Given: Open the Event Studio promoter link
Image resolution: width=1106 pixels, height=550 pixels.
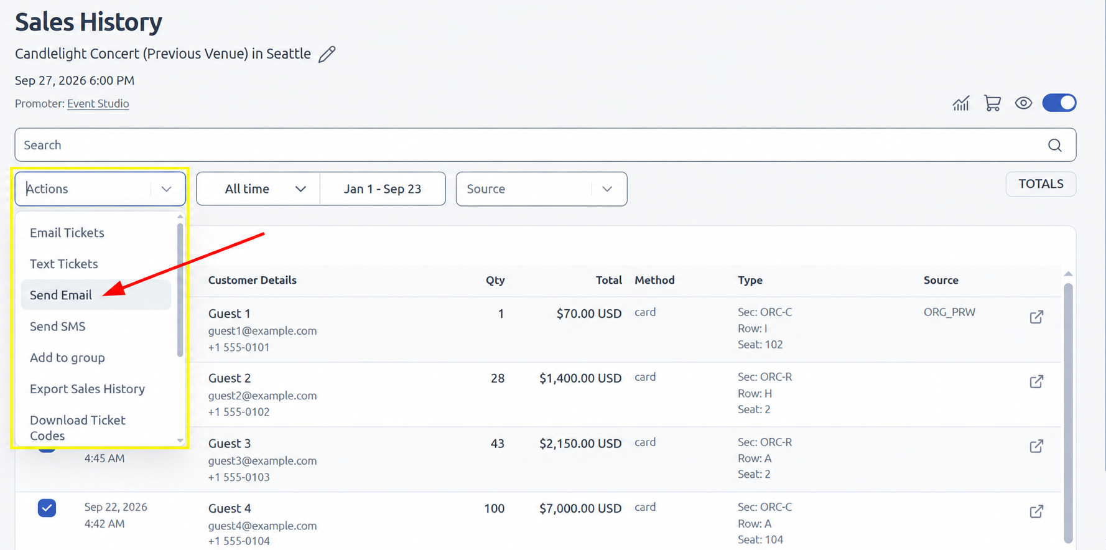Looking at the screenshot, I should pyautogui.click(x=98, y=103).
